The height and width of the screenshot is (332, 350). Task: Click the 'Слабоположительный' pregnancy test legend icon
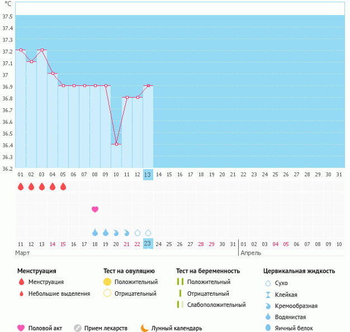point(179,305)
